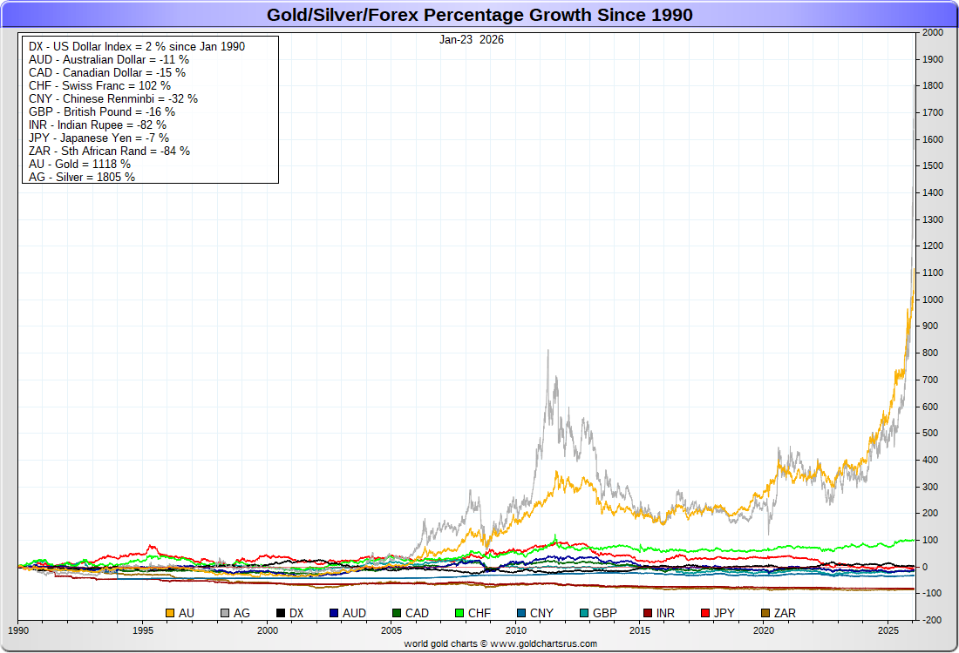This screenshot has width=959, height=653.
Task: Click the bright green CHF legend swatch
Action: pos(459,613)
